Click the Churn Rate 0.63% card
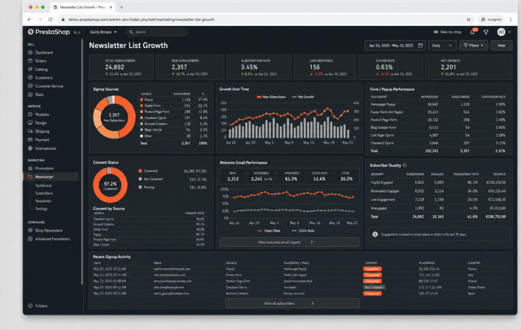 click(x=391, y=67)
